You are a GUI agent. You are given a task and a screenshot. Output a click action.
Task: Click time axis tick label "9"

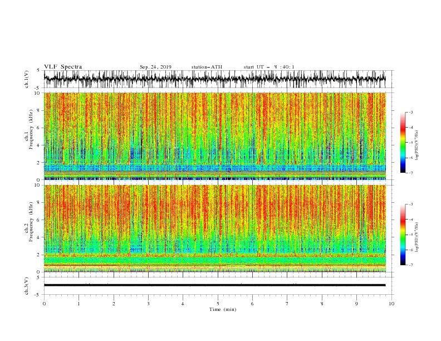(x=356, y=304)
